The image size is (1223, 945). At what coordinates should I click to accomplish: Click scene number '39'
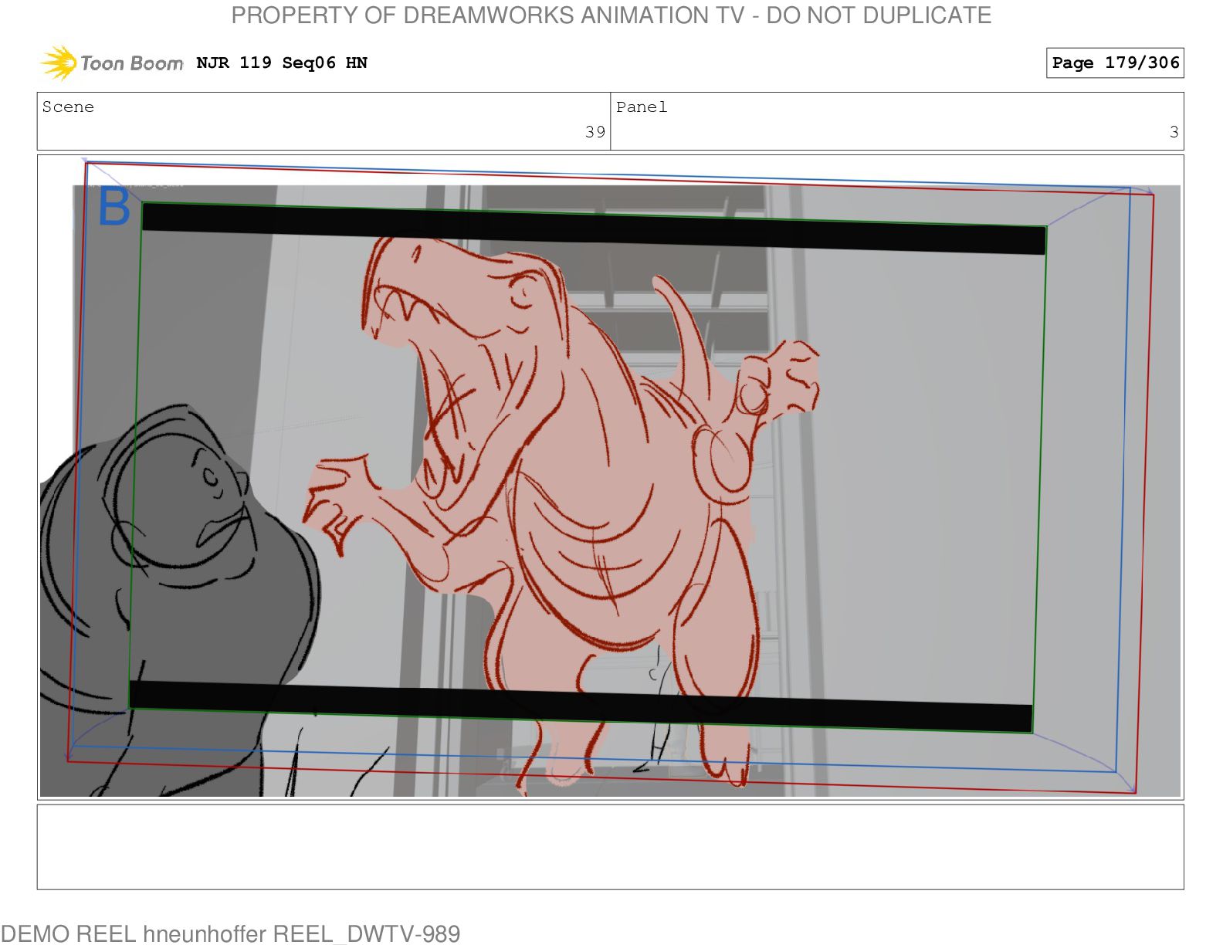pos(595,132)
